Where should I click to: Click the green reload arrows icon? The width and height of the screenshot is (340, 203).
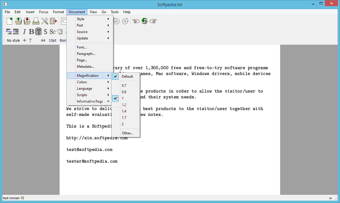(x=144, y=21)
